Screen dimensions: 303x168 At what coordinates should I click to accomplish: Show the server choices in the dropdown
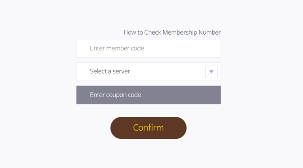tap(148, 71)
